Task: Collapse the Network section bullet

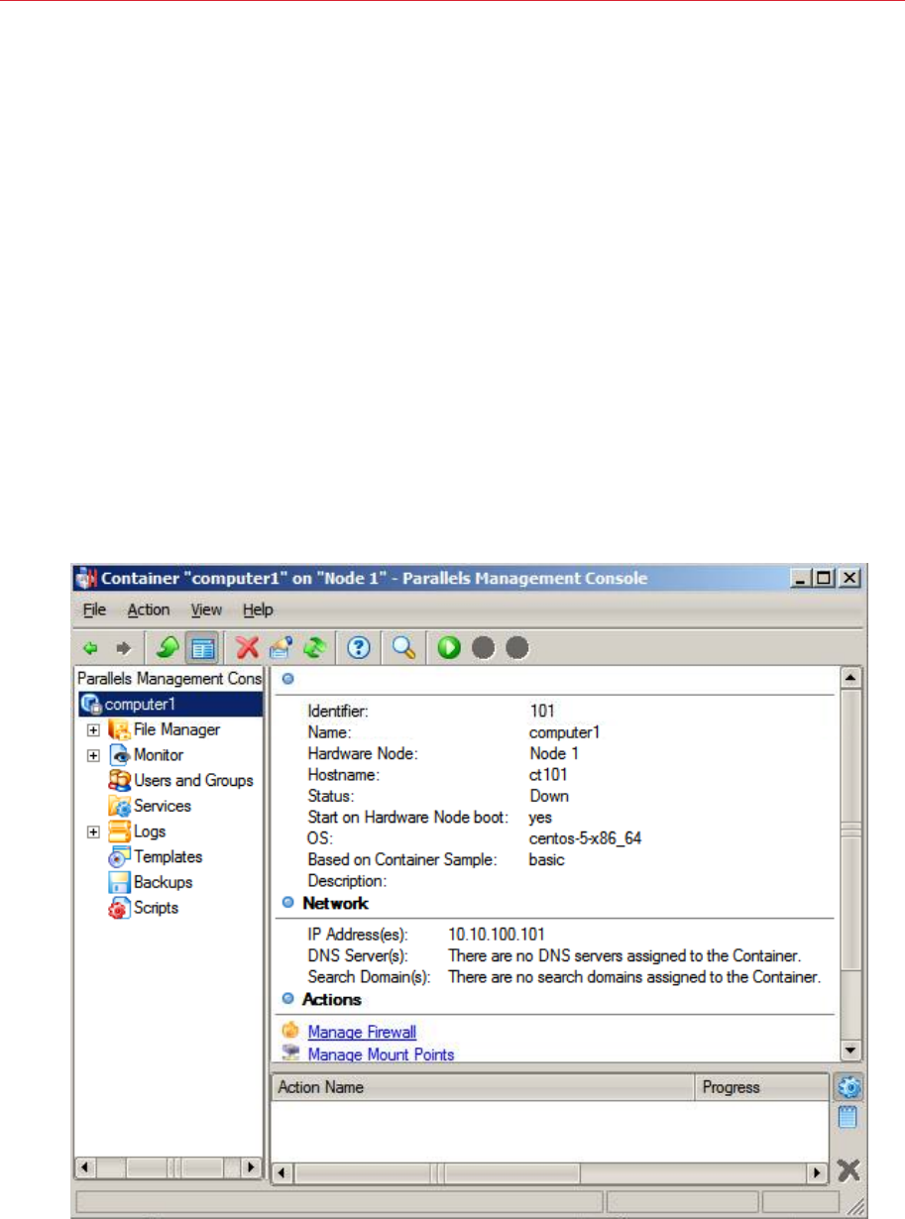Action: point(288,903)
